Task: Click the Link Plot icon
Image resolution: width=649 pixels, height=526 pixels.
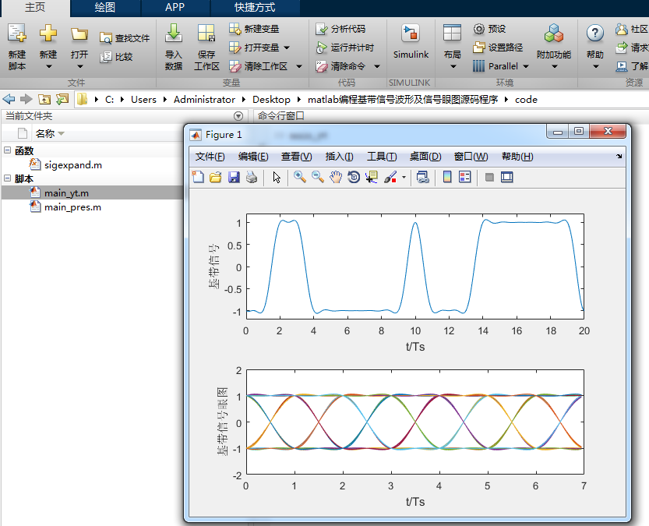Action: pos(422,177)
